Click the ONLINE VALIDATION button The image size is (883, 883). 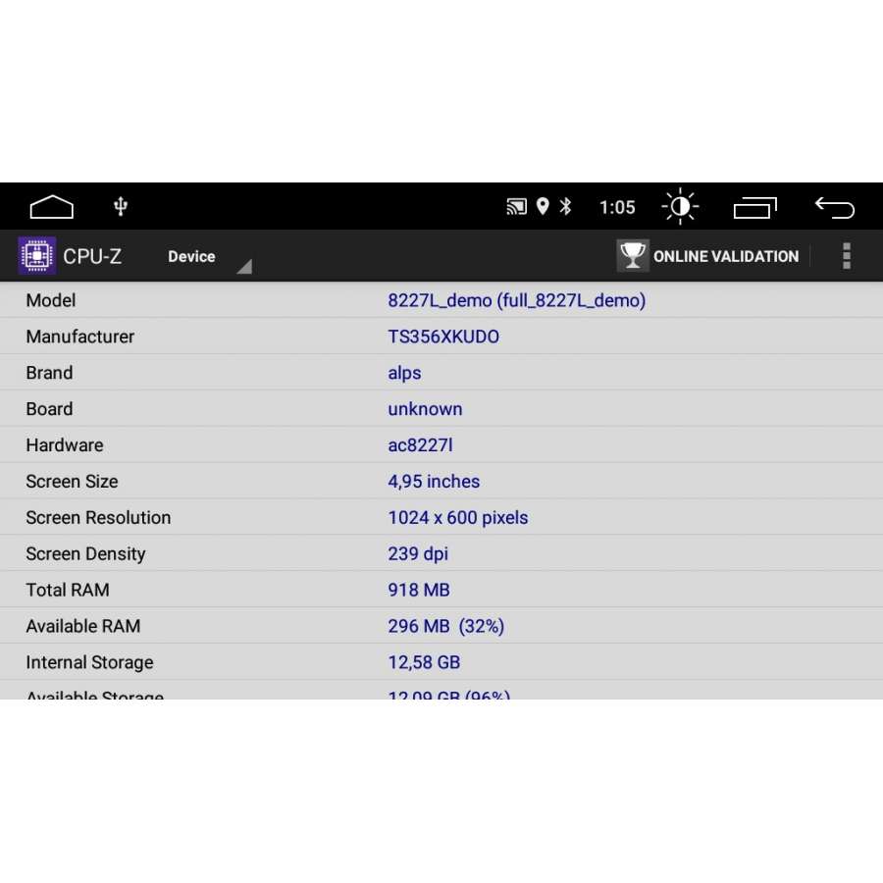[707, 256]
